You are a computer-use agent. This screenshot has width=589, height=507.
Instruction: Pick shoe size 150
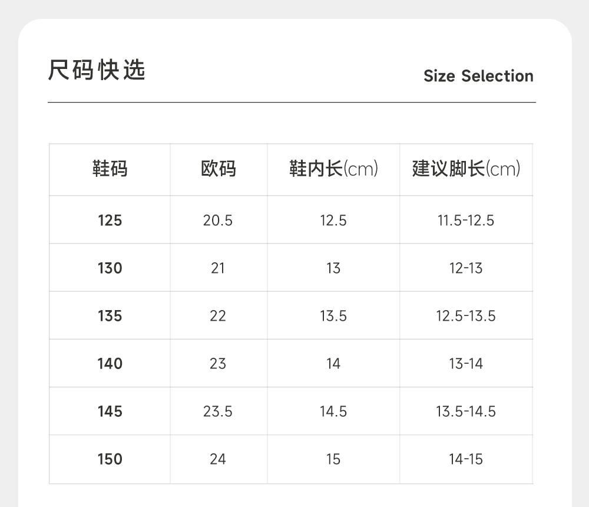[x=110, y=459]
